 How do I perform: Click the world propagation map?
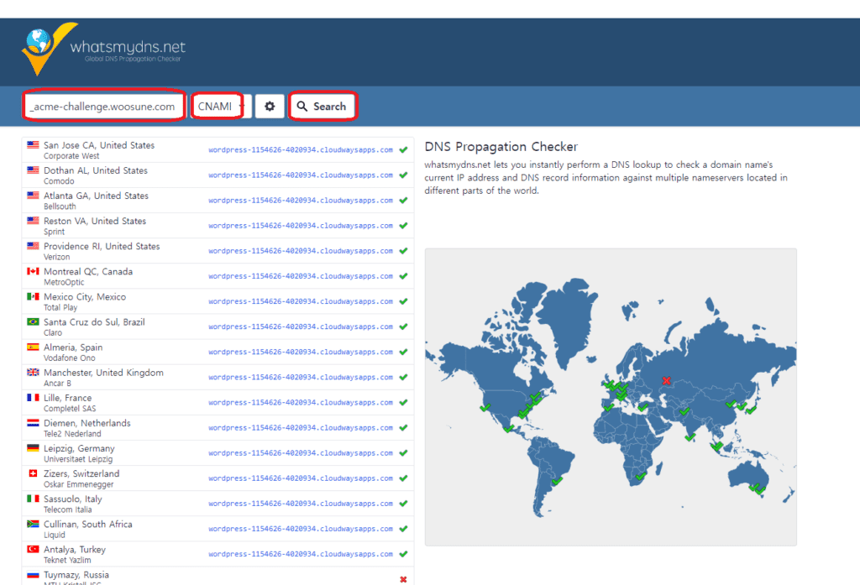611,397
